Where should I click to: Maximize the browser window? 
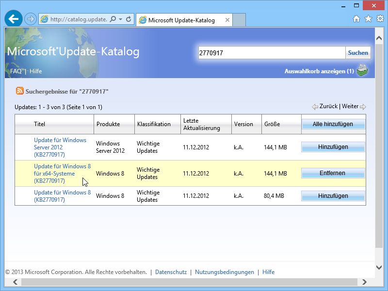click(x=356, y=5)
